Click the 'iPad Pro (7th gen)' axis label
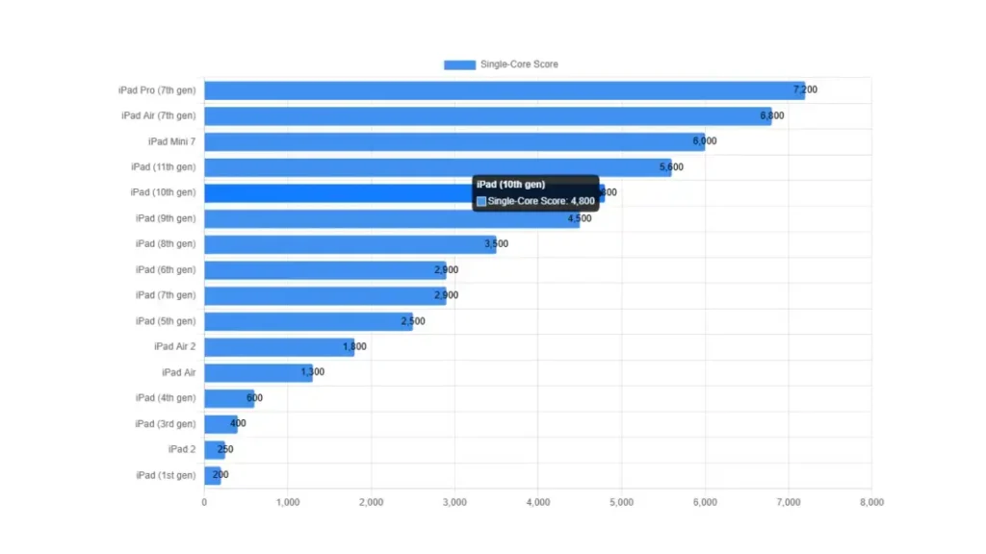The height and width of the screenshot is (554, 986). pyautogui.click(x=157, y=90)
